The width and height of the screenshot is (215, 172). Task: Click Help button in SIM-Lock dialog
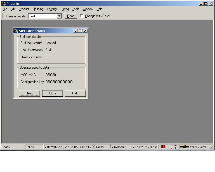[75, 93]
